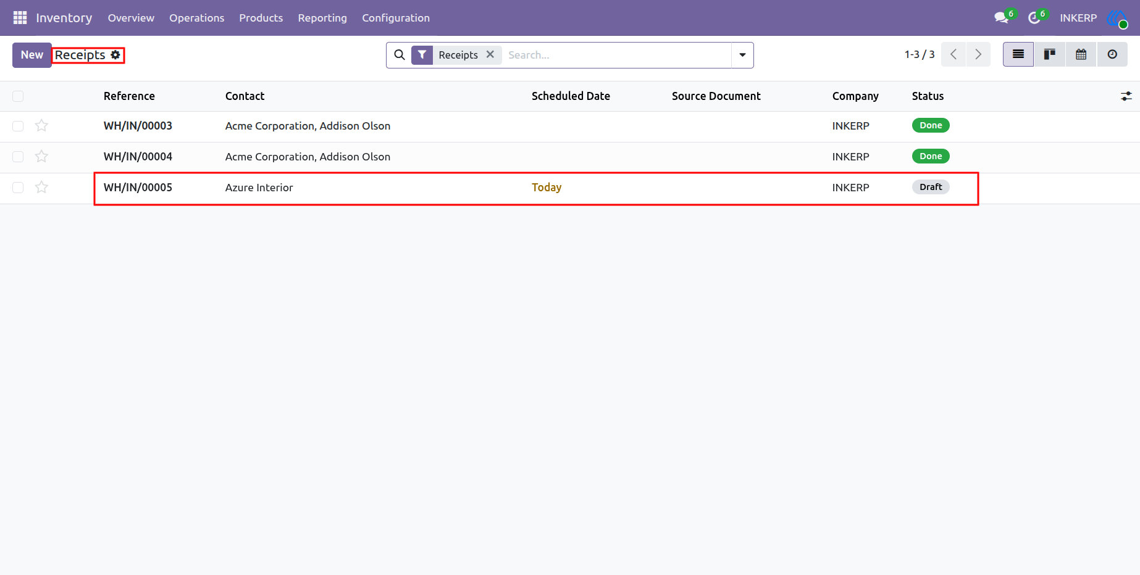This screenshot has height=575, width=1140.
Task: Star the WH/IN/00003 receipt
Action: click(x=41, y=126)
